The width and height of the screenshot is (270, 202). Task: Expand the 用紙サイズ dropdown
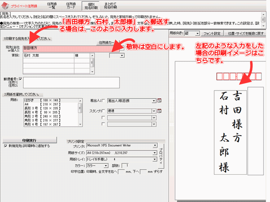tap(154, 153)
